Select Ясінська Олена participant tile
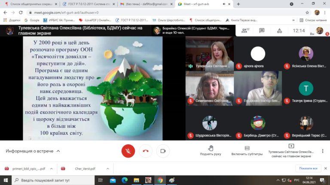The height and width of the screenshot is (185, 330). tap(306, 54)
